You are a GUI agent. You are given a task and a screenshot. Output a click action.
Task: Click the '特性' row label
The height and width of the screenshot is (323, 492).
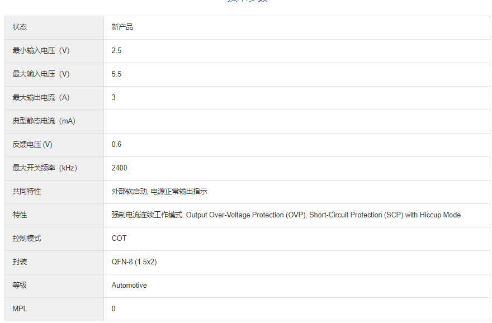point(20,215)
